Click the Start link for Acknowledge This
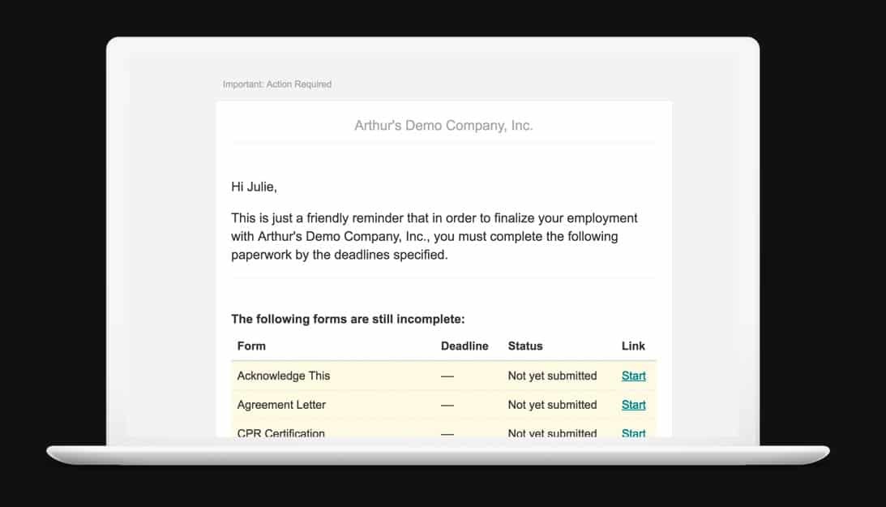This screenshot has width=886, height=507. click(x=633, y=376)
